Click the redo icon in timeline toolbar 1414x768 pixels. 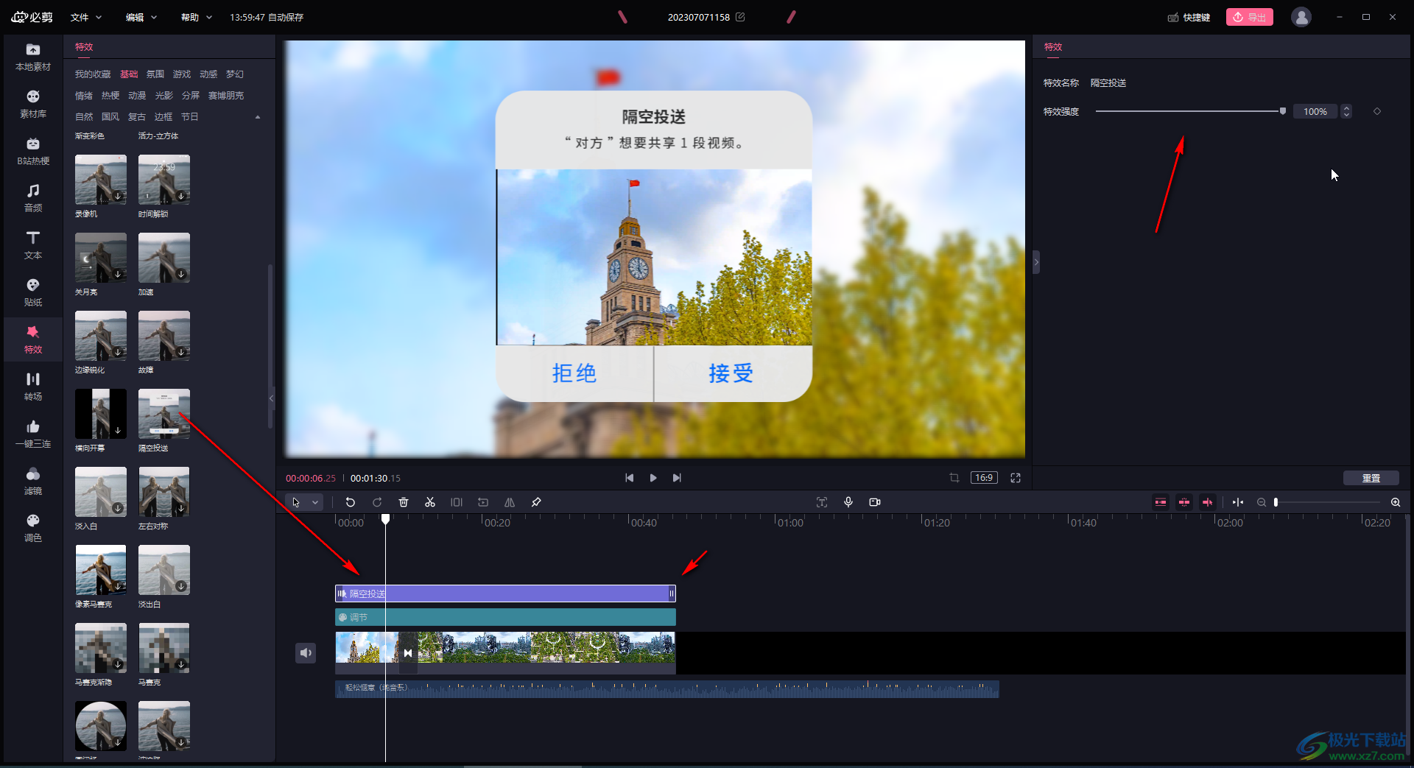pos(377,502)
